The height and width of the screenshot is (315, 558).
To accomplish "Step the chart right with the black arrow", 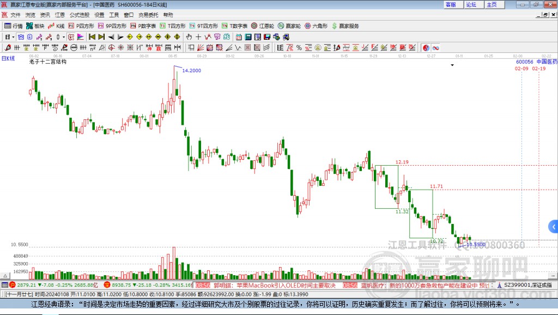I will tap(120, 37).
